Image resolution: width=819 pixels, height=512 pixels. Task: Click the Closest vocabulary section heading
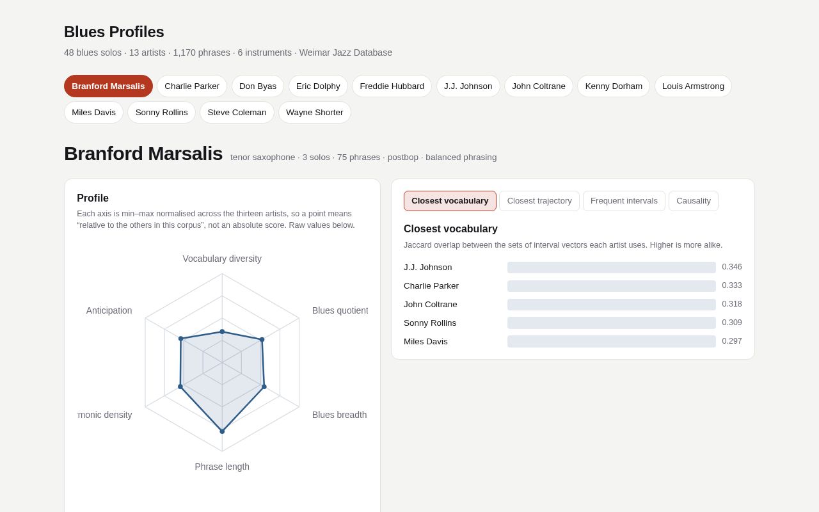click(450, 229)
